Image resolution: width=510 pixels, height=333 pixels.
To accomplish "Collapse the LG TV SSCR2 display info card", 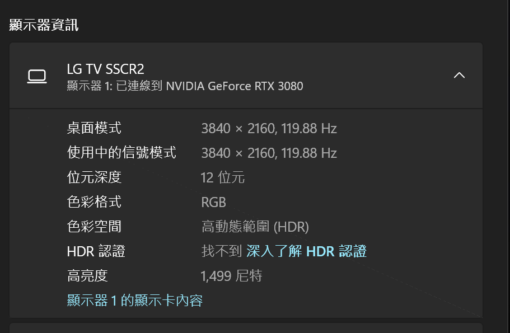I will [x=459, y=76].
